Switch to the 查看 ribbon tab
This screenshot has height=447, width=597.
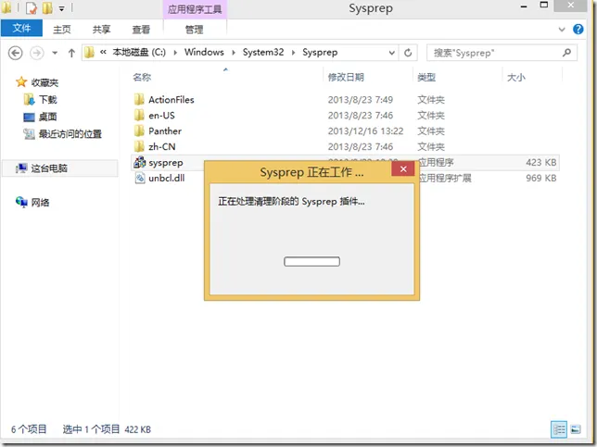141,30
